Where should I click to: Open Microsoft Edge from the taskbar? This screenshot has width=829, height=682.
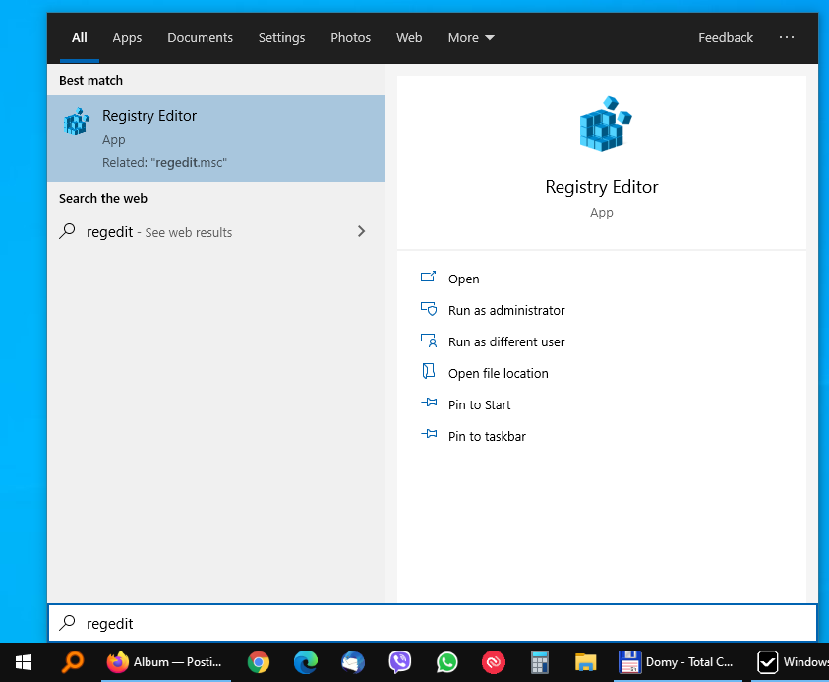(306, 662)
